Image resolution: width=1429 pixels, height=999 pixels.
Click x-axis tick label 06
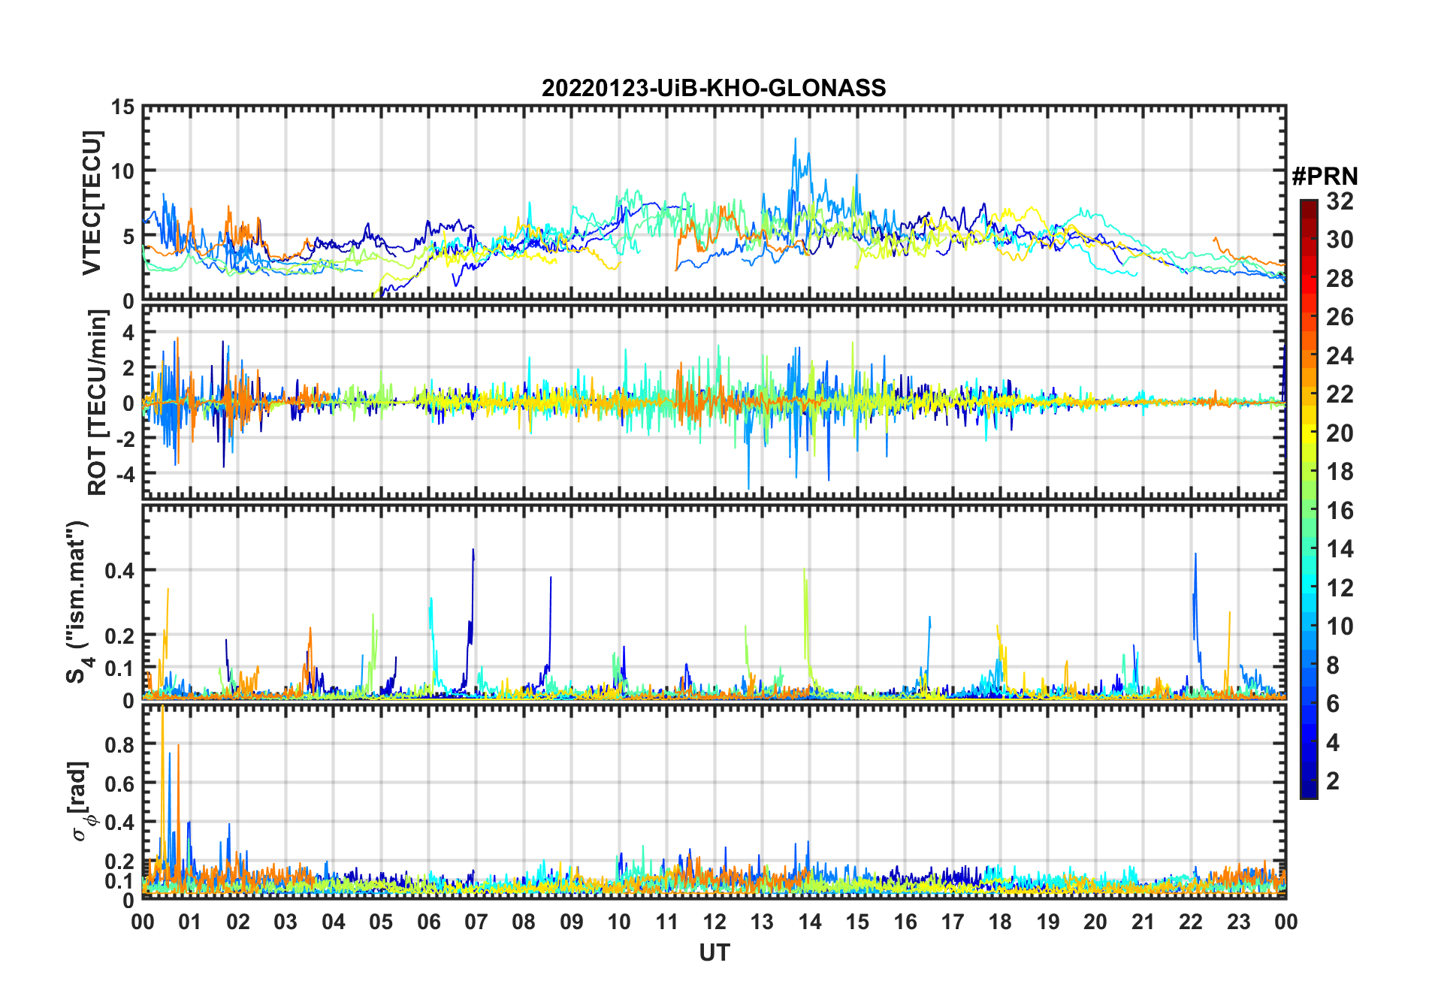(x=428, y=922)
